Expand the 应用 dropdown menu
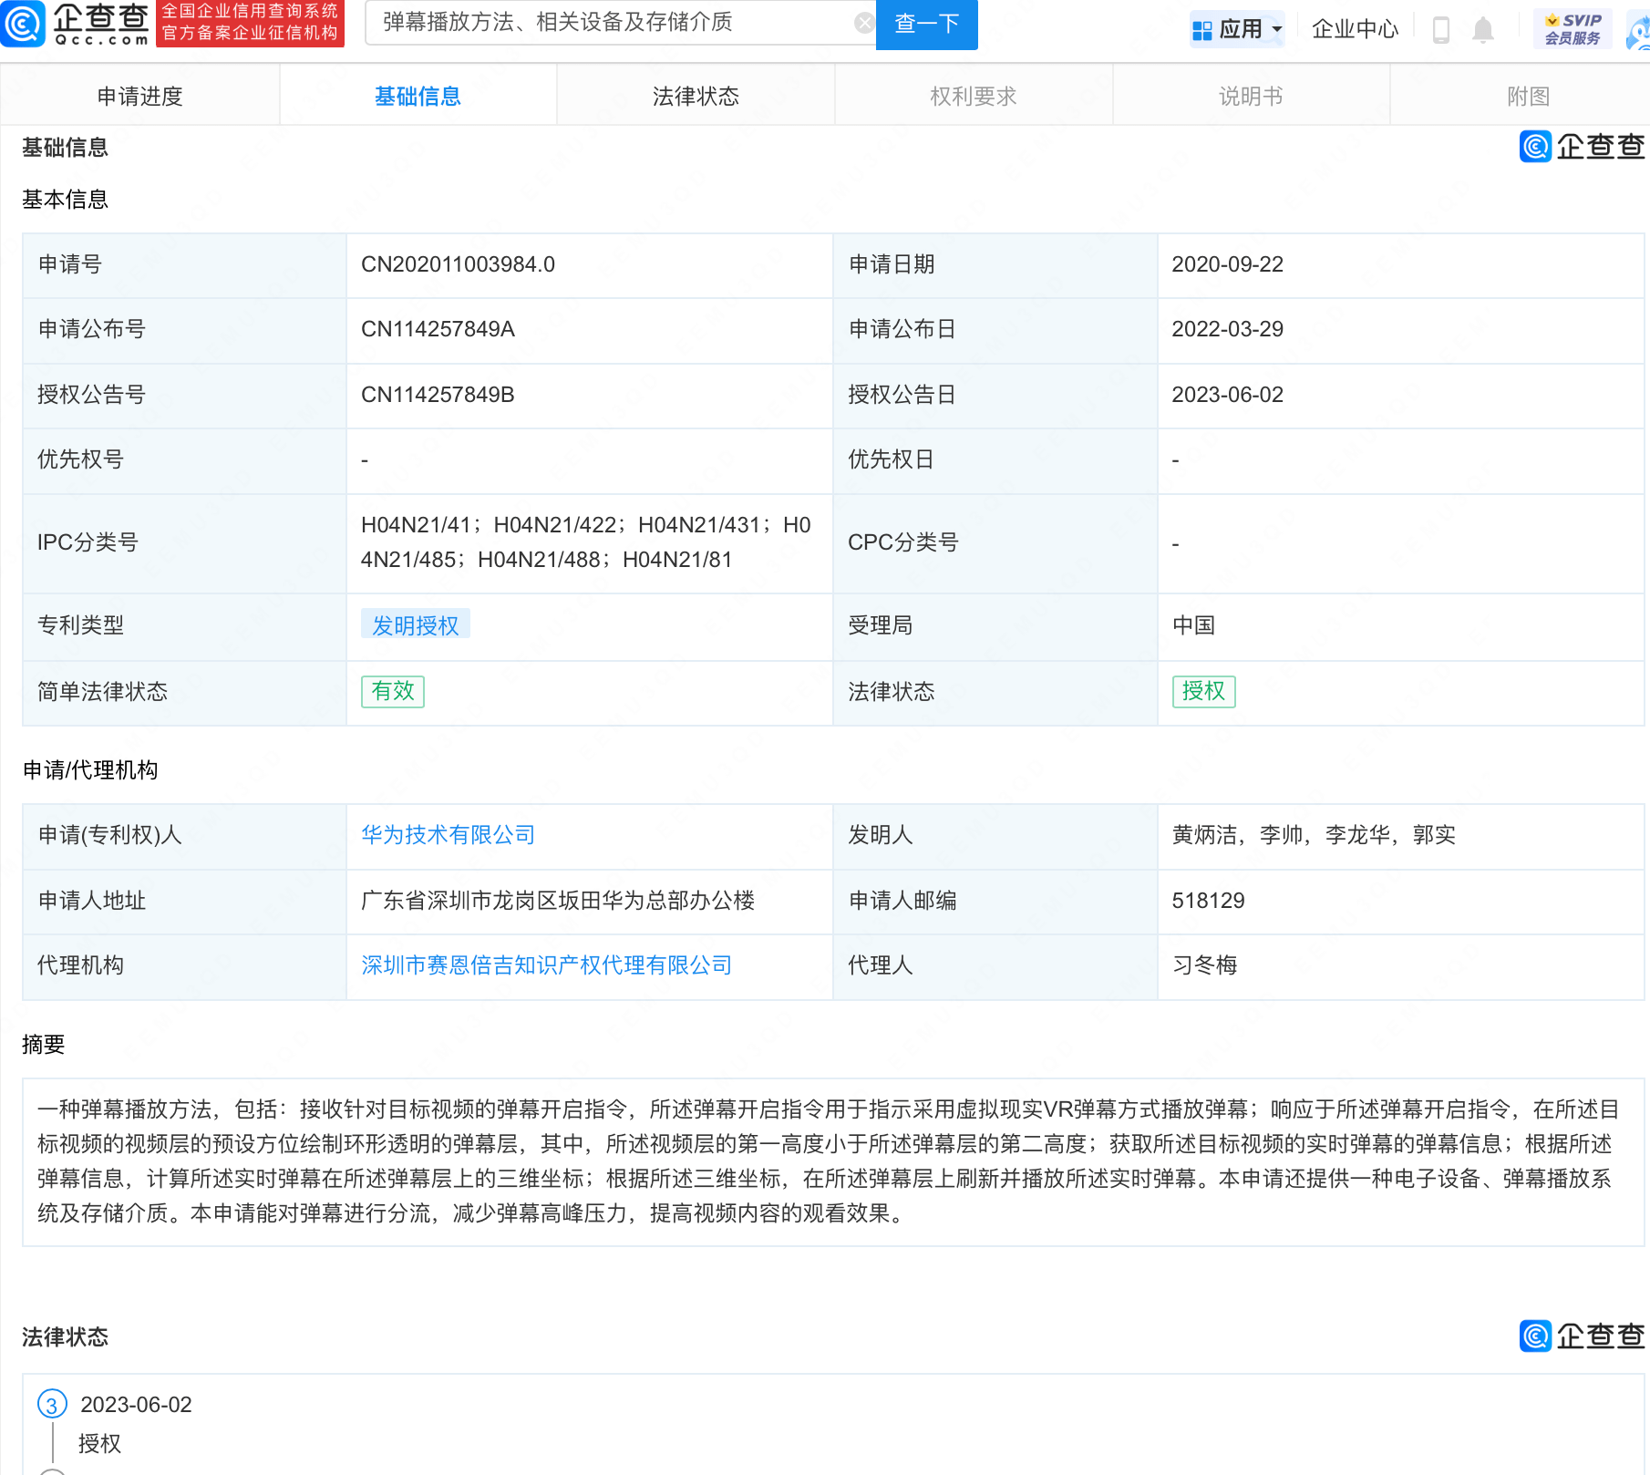 point(1237,28)
